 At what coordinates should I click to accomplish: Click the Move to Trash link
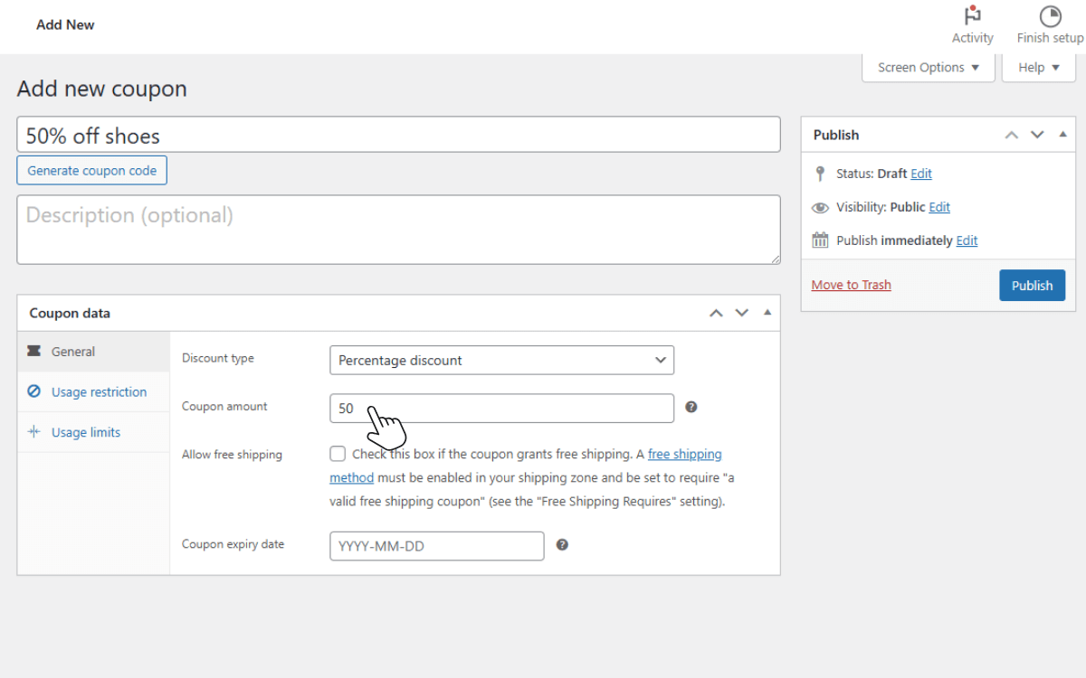tap(851, 285)
